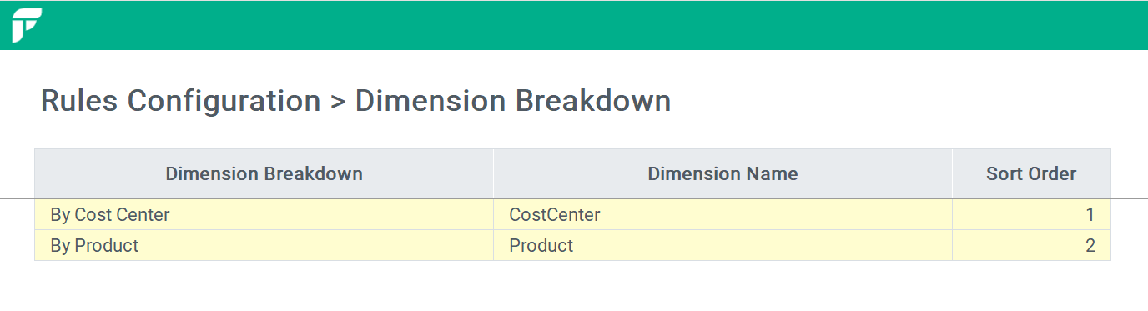Select sort order cell with value 1
This screenshot has width=1148, height=311.
tap(1031, 215)
